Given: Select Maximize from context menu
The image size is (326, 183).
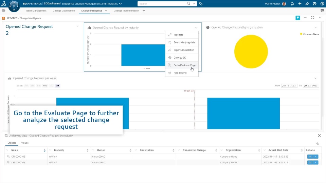Looking at the screenshot, I should 182,35.
